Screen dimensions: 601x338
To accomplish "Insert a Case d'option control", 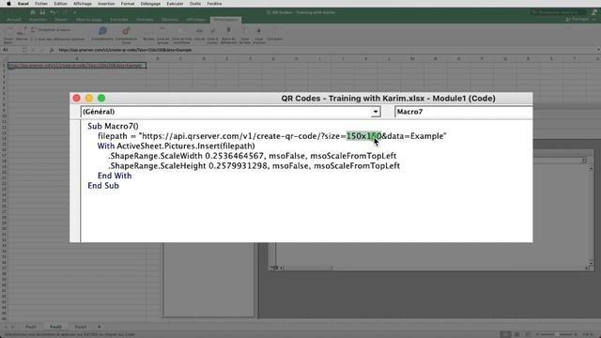I will click(259, 36).
